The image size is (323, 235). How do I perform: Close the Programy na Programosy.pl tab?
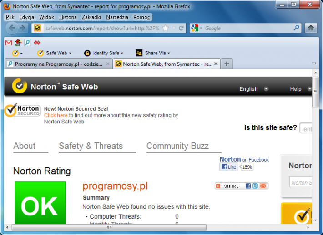tap(108, 64)
